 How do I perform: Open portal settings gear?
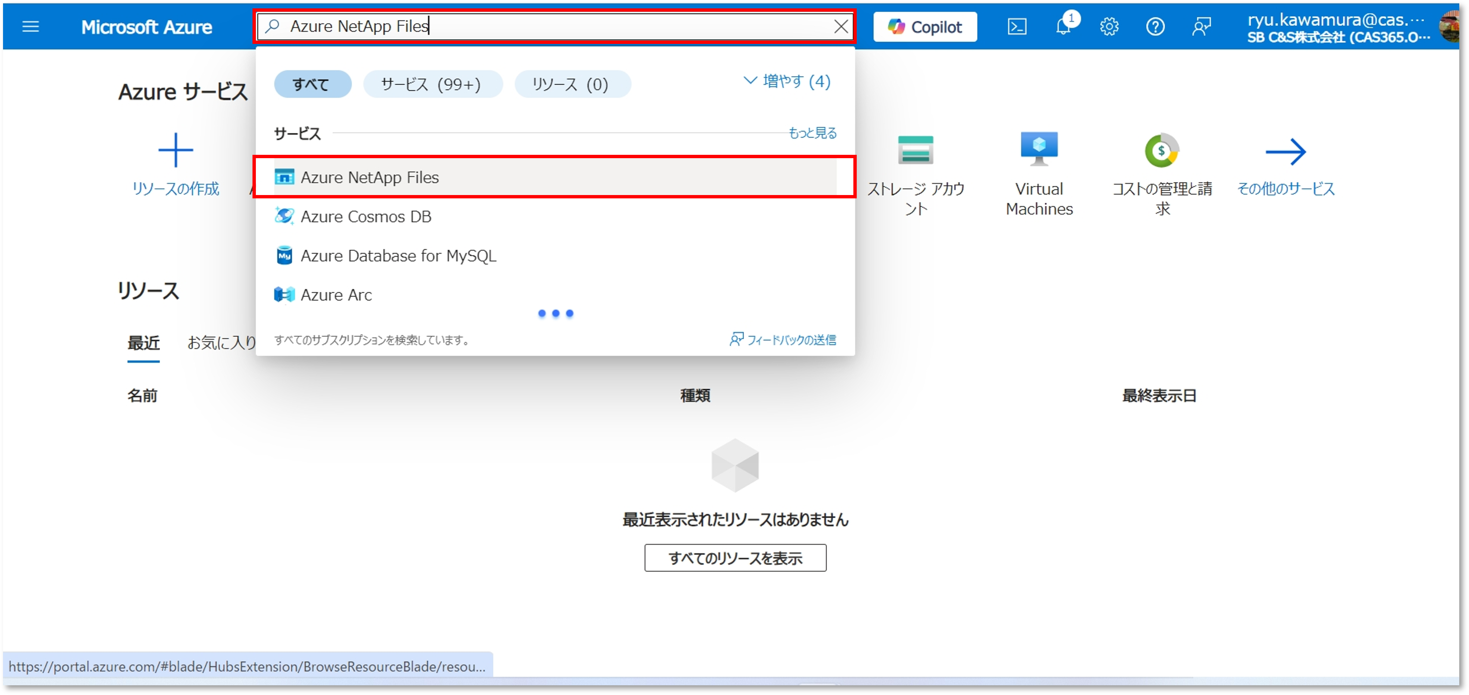(x=1109, y=27)
